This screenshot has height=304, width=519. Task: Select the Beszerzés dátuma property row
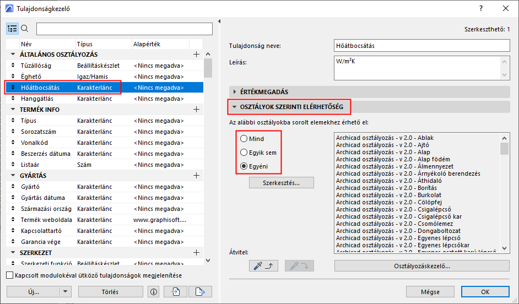(x=105, y=154)
